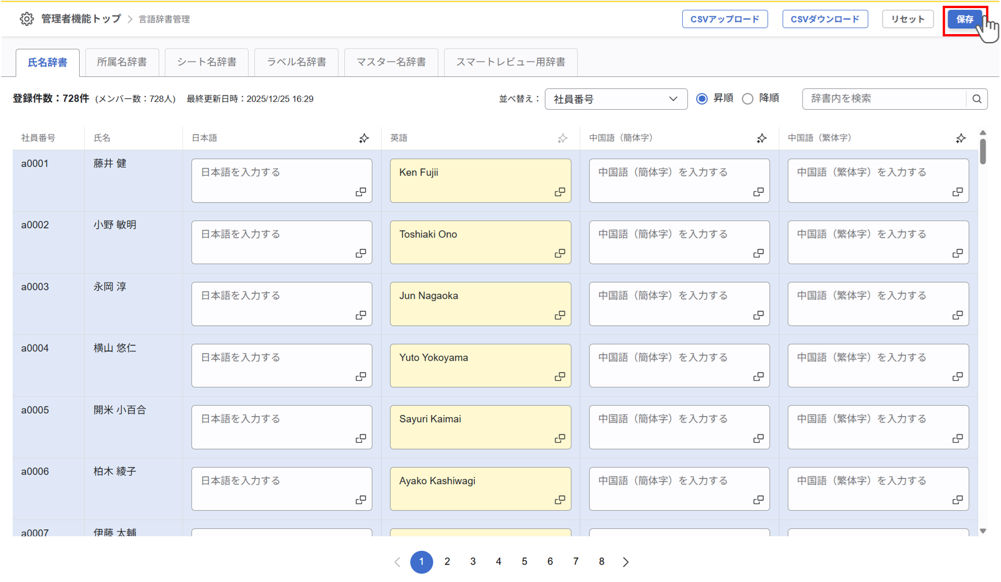Pin the 中国語（繁体字）column header
The height and width of the screenshot is (582, 1001).
(x=961, y=138)
